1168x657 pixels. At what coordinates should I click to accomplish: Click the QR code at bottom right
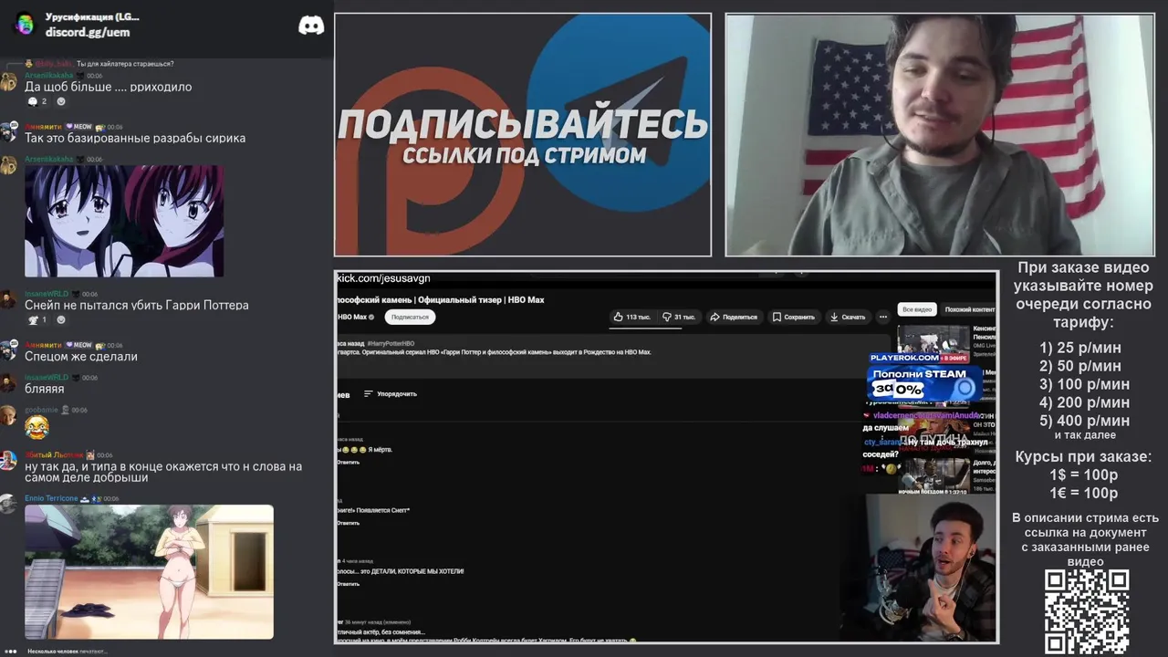pos(1087,611)
